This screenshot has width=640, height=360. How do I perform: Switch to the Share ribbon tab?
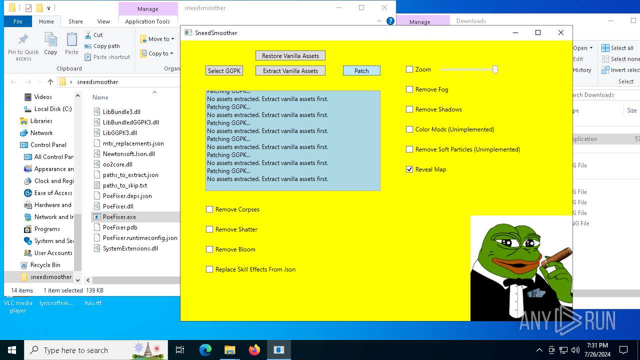[75, 21]
